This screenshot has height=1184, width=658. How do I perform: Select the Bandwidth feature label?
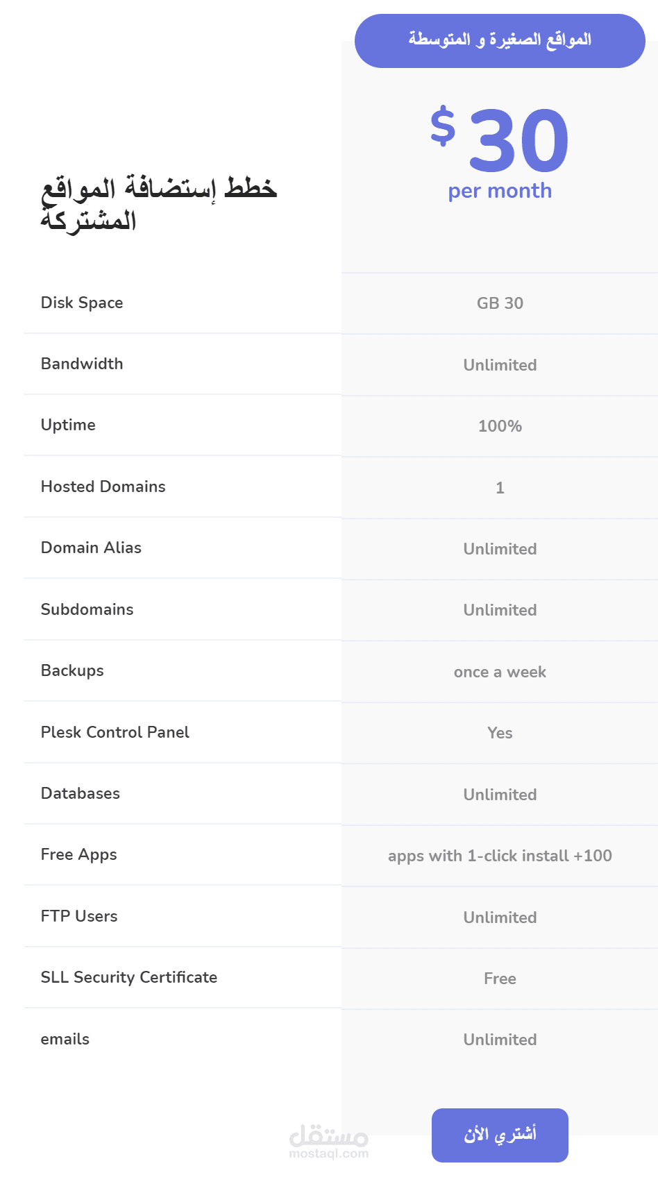tap(82, 364)
